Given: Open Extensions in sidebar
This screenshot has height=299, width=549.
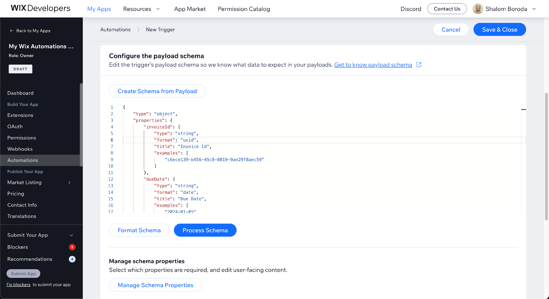Looking at the screenshot, I should pos(20,115).
